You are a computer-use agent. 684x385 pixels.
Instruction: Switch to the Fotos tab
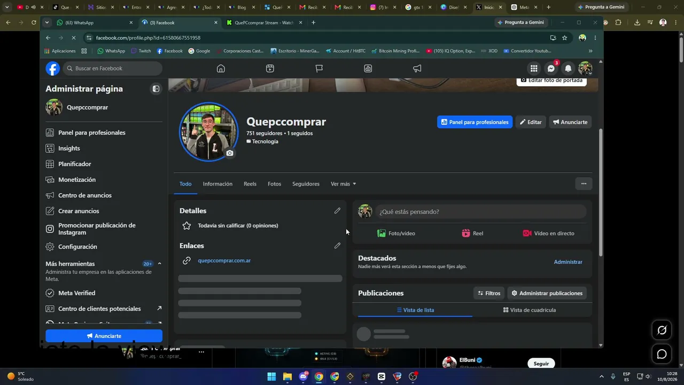click(x=274, y=184)
